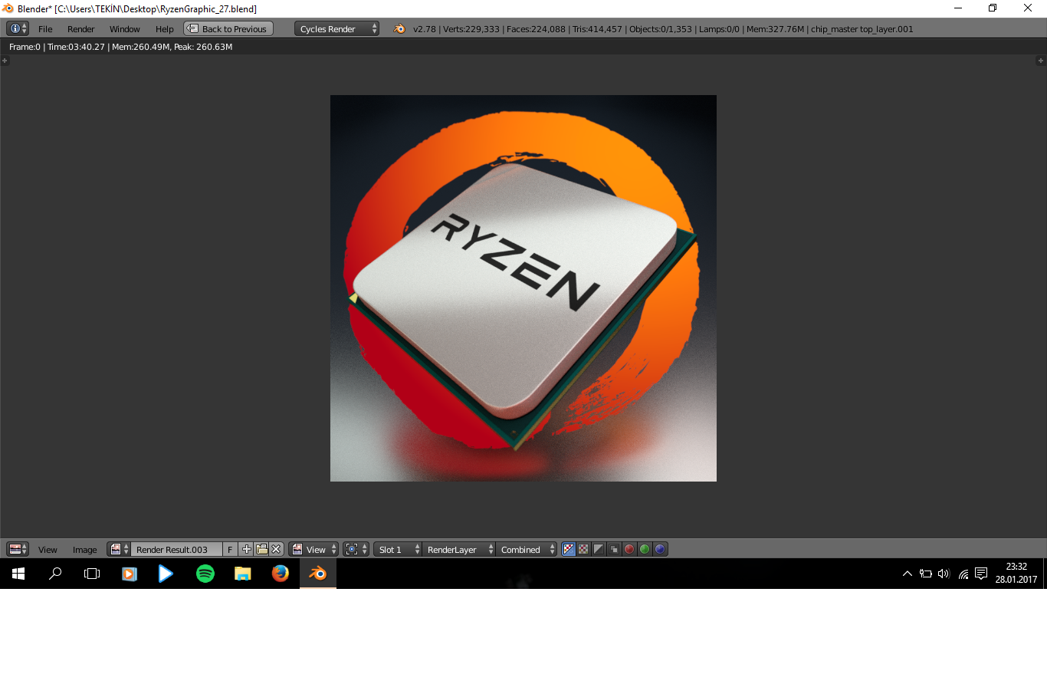Open the Wi-Fi network tray icon
1047x684 pixels.
963,574
